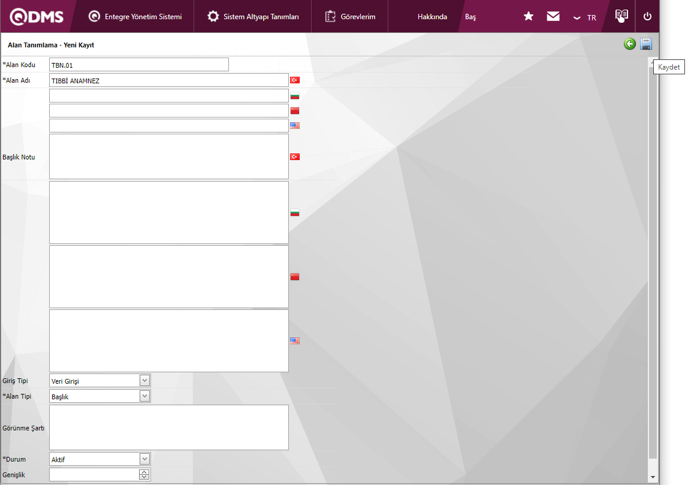This screenshot has height=485, width=688.
Task: Click the Bulgarian Alan Adı input field
Action: (x=169, y=96)
